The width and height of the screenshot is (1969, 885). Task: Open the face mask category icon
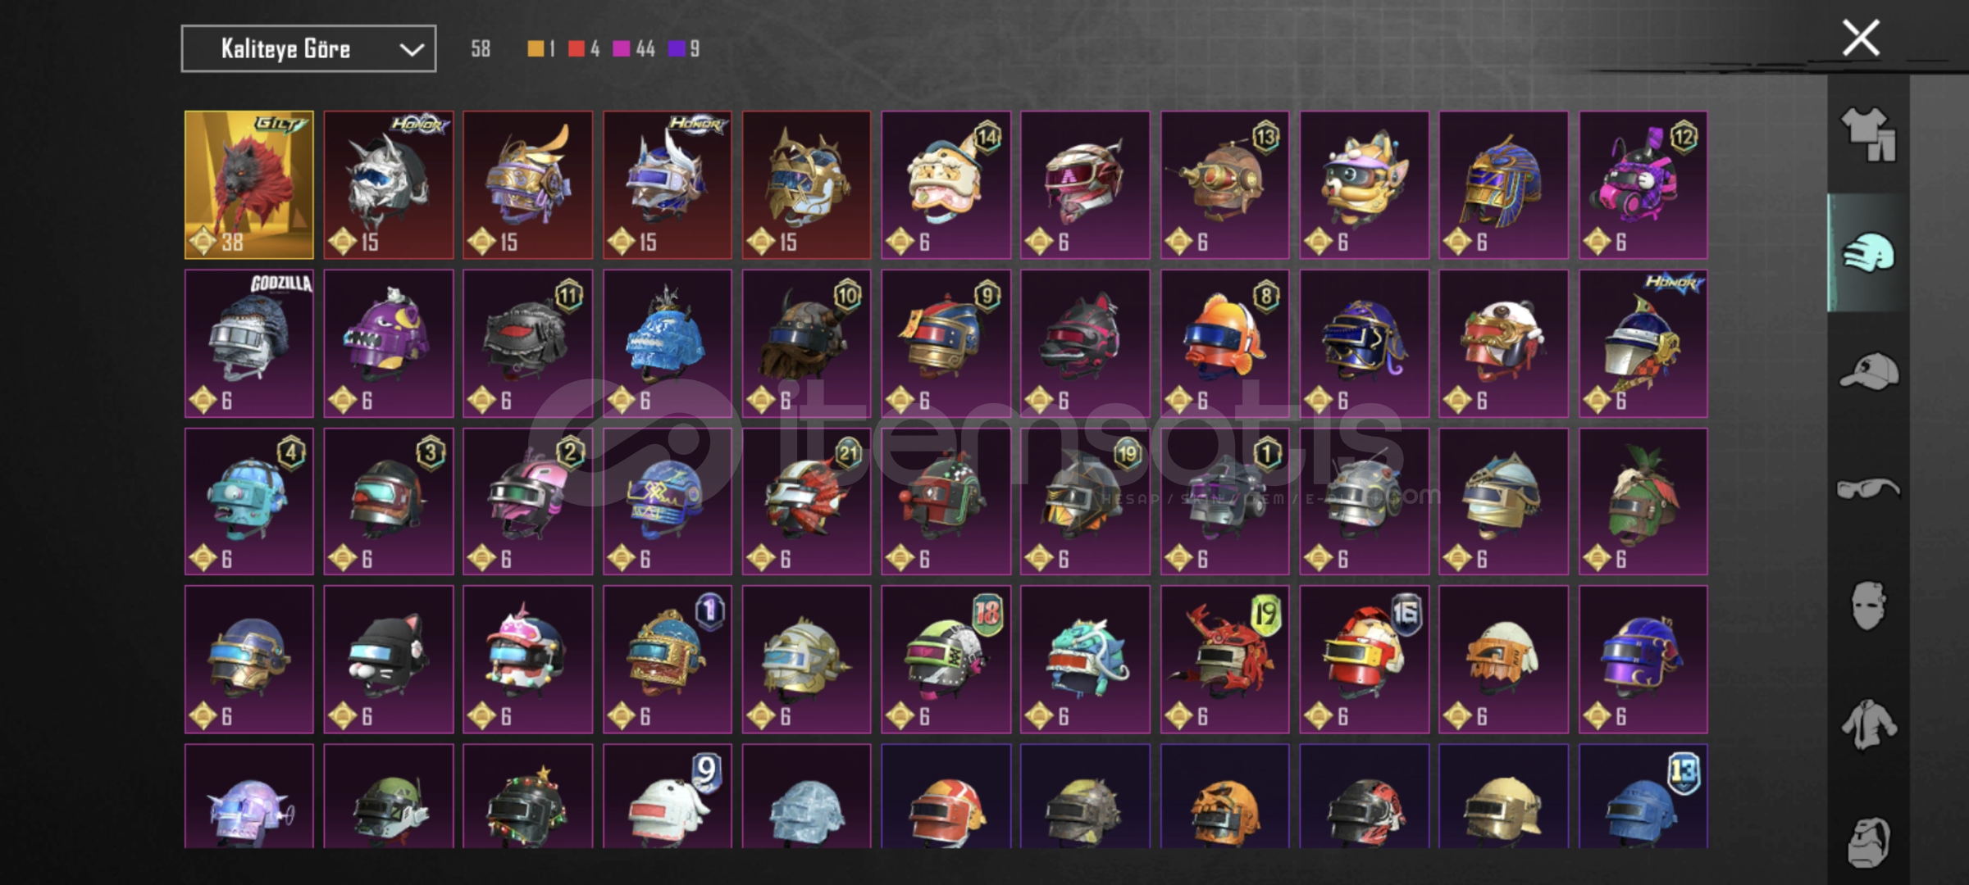pyautogui.click(x=1868, y=606)
